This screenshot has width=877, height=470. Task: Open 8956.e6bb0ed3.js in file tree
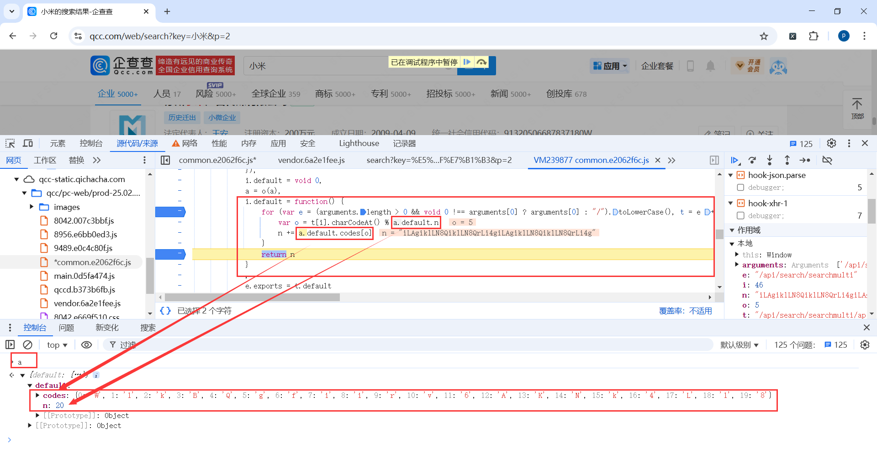click(85, 234)
